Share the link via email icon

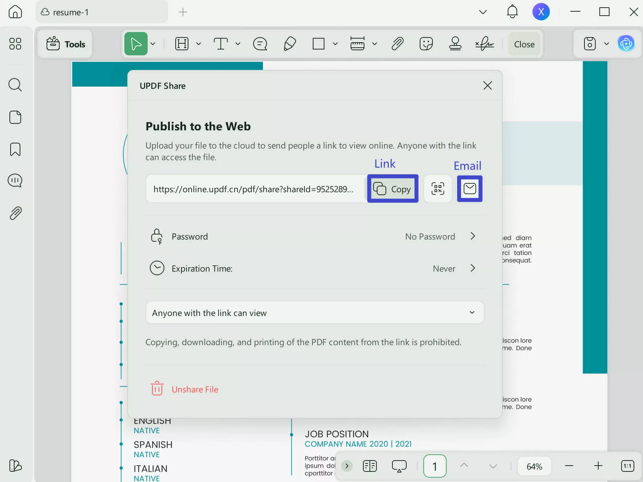coord(470,189)
